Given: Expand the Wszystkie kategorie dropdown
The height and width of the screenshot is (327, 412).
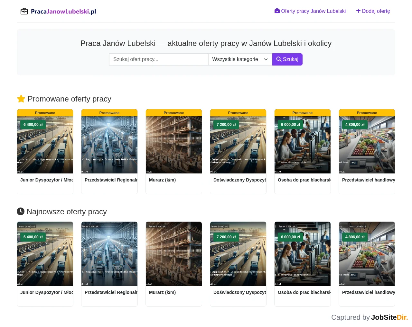Looking at the screenshot, I should (x=240, y=59).
